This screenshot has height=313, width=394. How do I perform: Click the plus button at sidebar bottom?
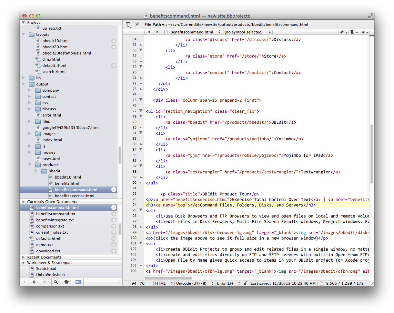[24, 282]
